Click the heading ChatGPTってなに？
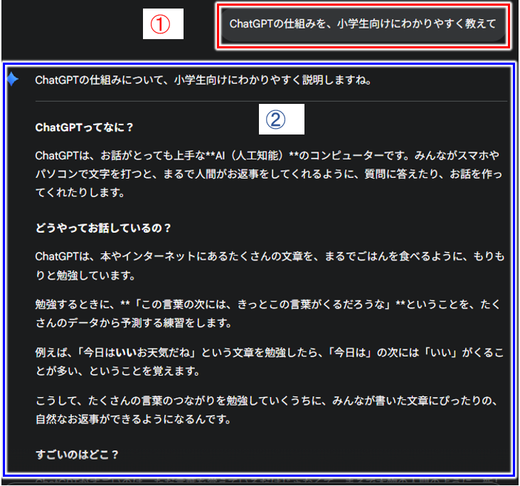Viewport: 520px width, 486px height. [x=84, y=127]
